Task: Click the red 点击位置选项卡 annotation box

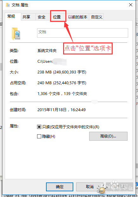Action: pyautogui.click(x=88, y=48)
